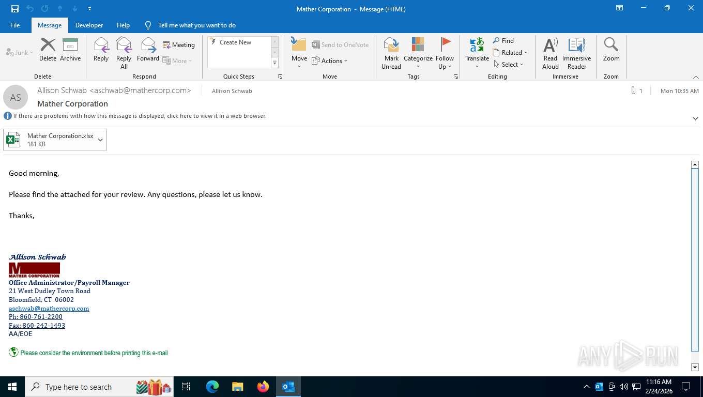Click Find in Editing group
The image size is (703, 397).
pos(503,41)
